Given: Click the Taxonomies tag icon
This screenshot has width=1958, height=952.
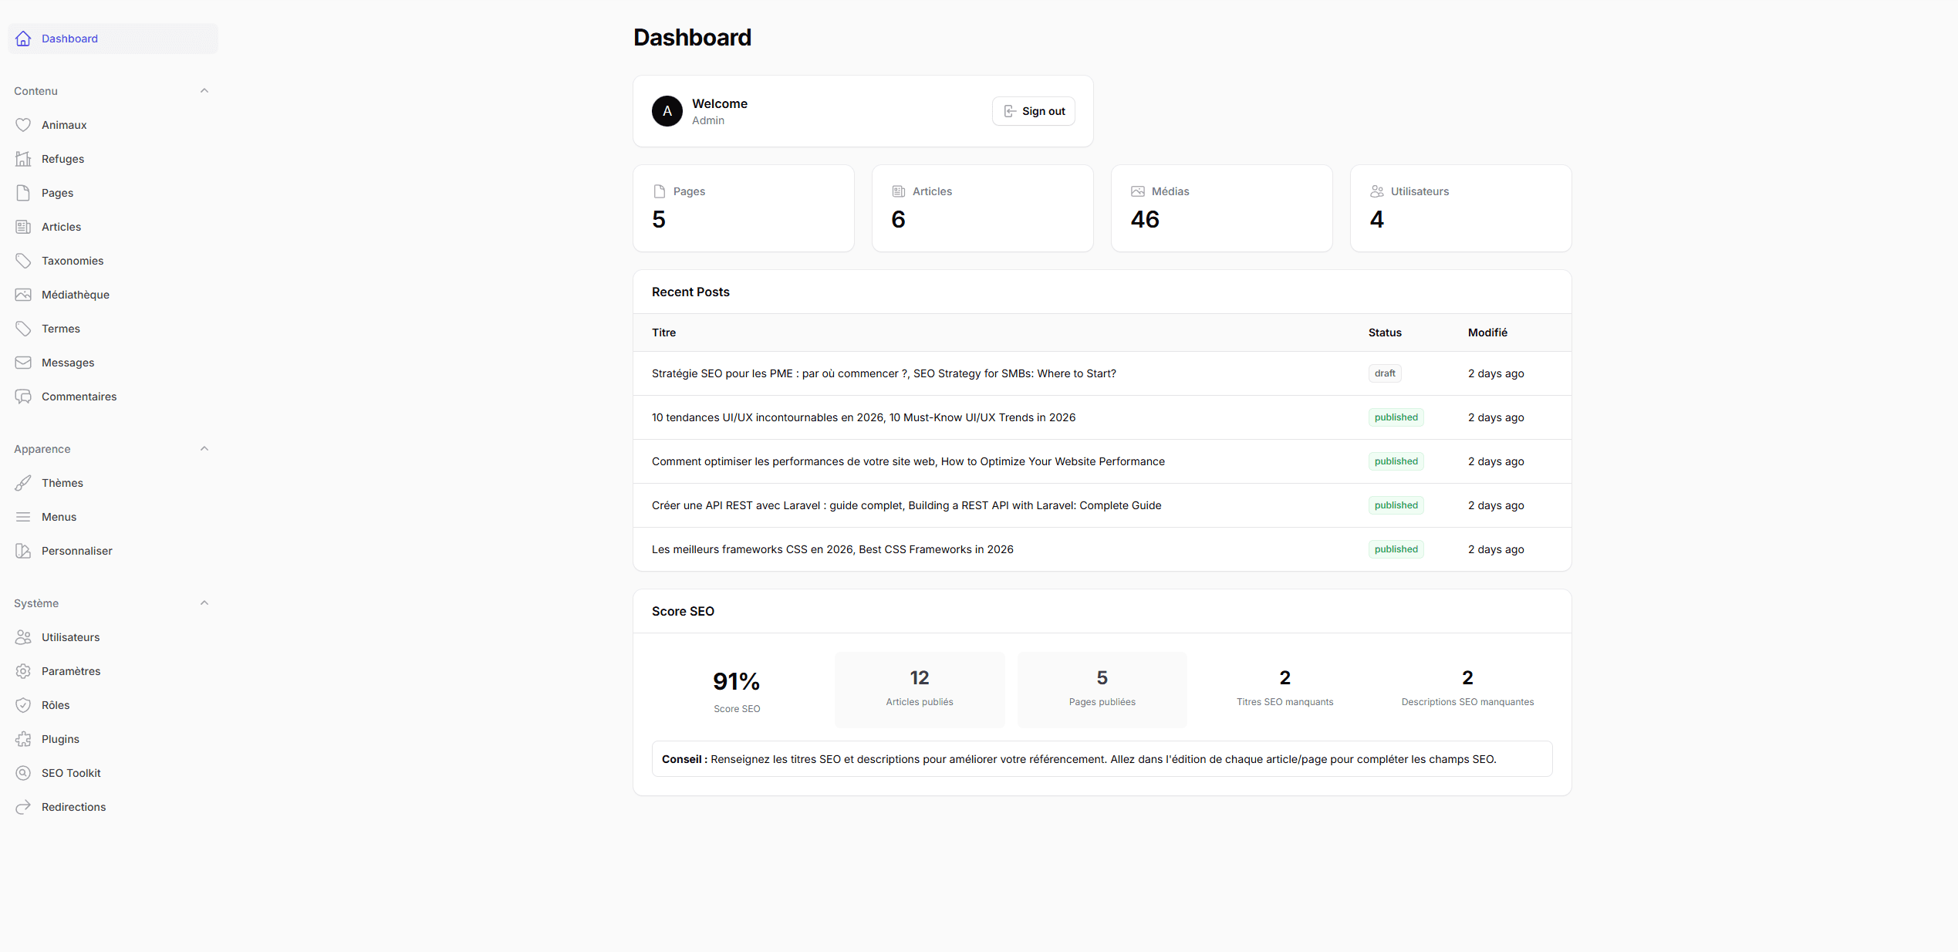Looking at the screenshot, I should click(24, 260).
